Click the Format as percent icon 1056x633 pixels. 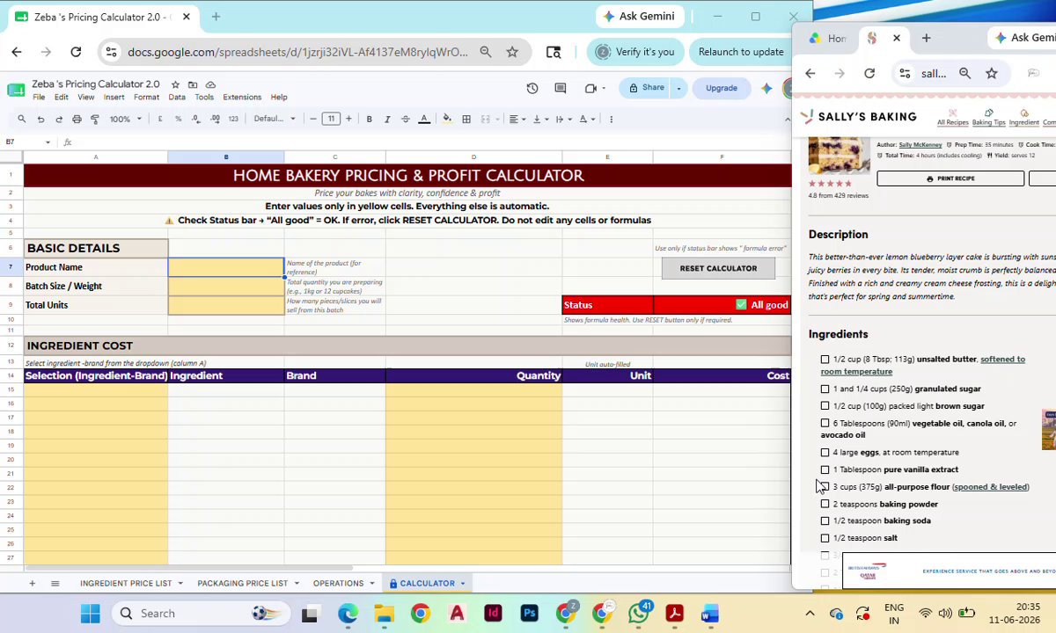click(178, 119)
